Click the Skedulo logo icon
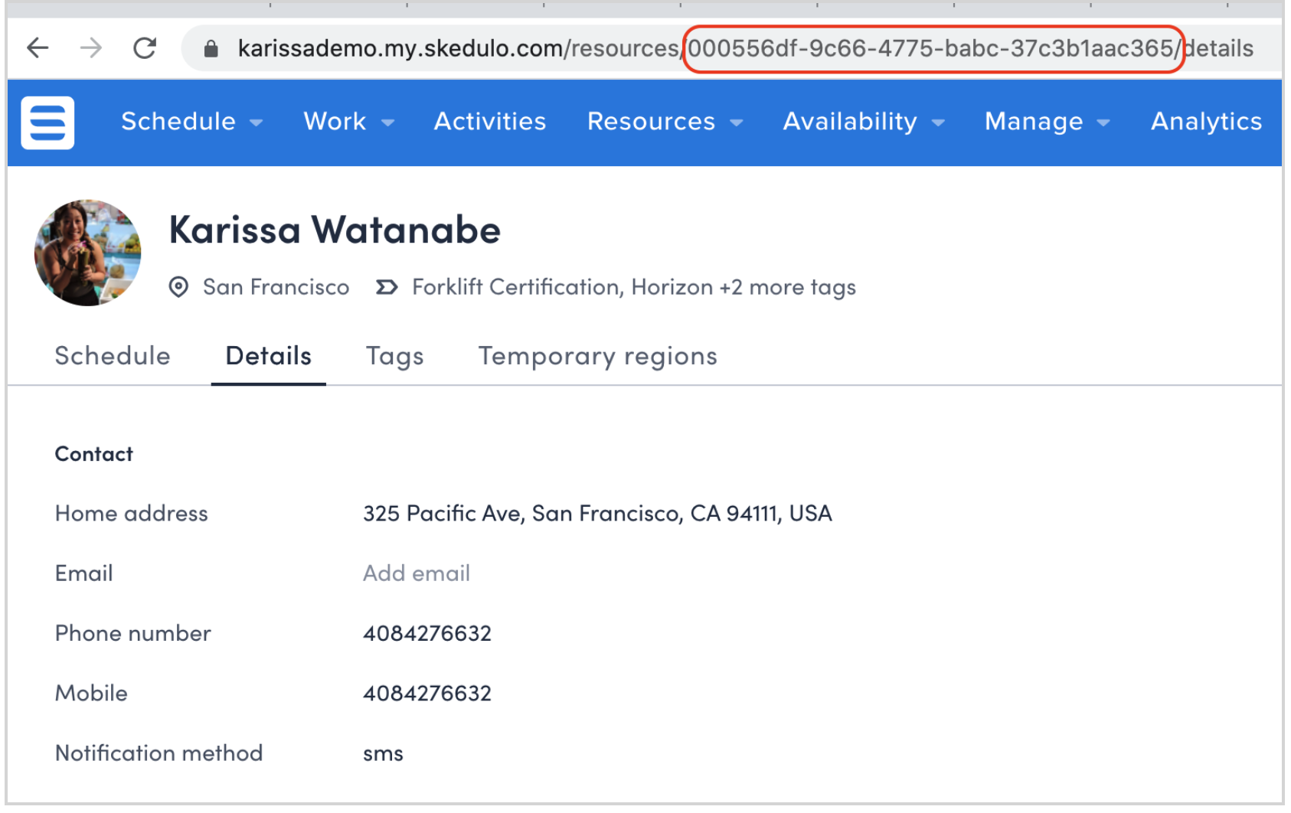Viewport: 1291px width, 813px height. [x=47, y=122]
